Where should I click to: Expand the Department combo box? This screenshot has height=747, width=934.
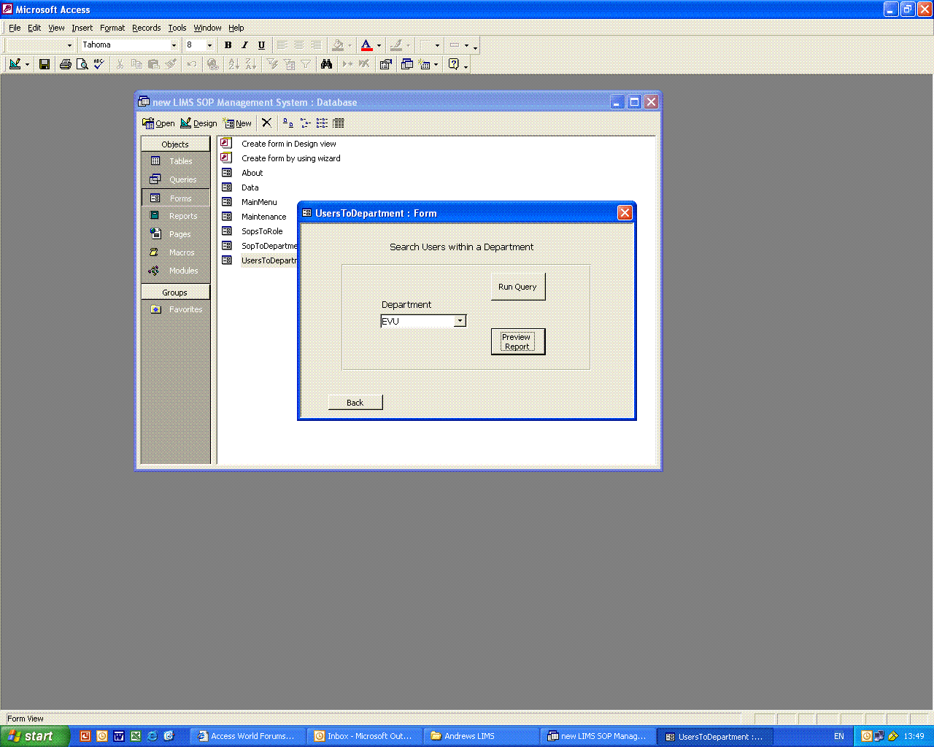460,321
